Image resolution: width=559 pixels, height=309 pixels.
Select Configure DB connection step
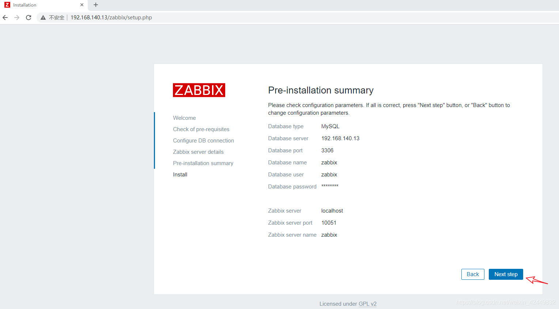coord(203,141)
